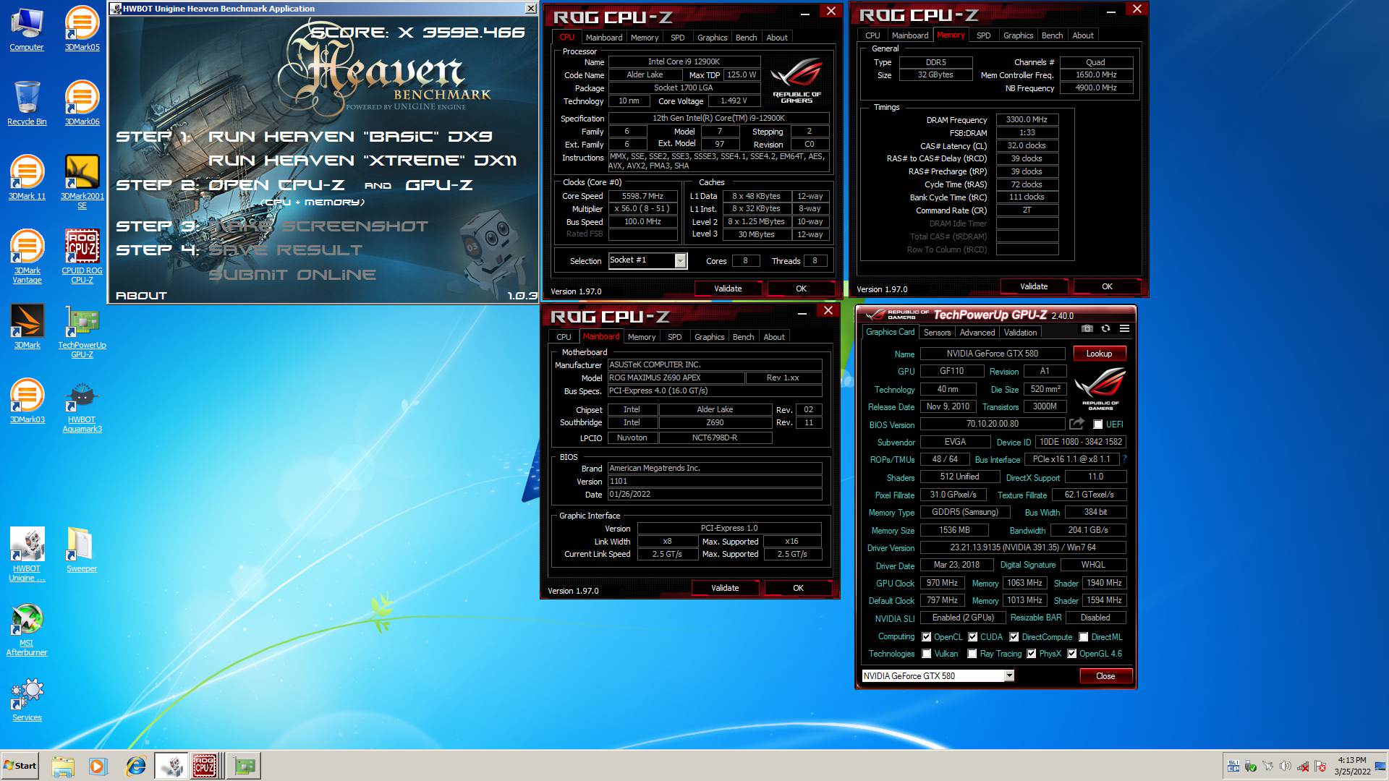Toggle the OpenGL 4.6 checkbox
1389x781 pixels.
[x=1071, y=654]
